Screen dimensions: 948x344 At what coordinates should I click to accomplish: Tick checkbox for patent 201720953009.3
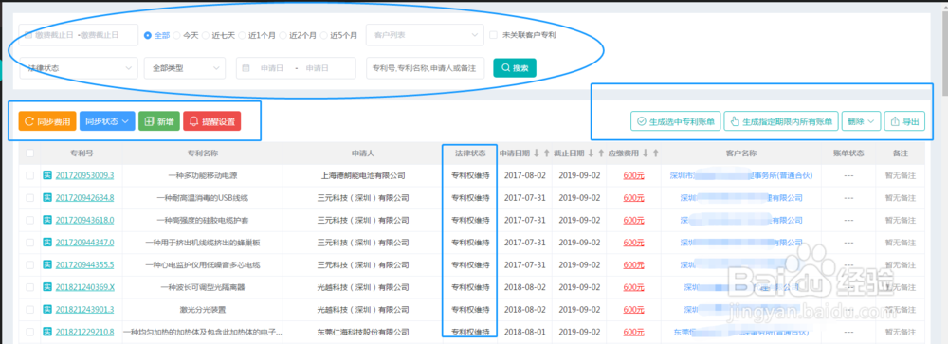tap(29, 175)
